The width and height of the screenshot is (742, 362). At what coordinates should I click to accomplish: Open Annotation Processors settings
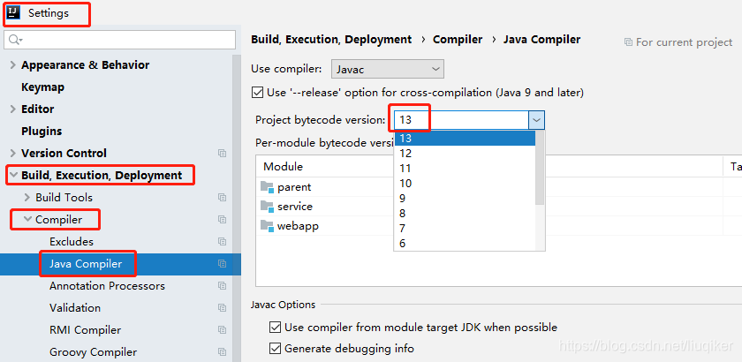108,286
